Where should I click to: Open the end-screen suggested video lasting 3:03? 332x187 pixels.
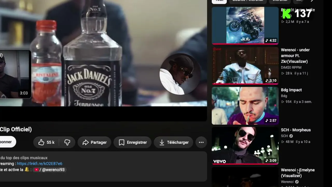[x=15, y=74]
